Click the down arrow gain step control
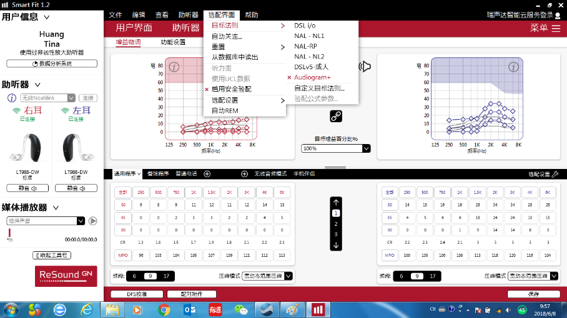The image size is (567, 318). [x=336, y=246]
